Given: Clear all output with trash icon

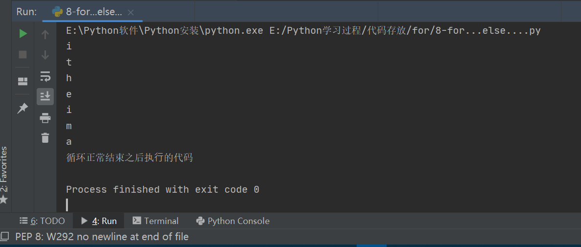Looking at the screenshot, I should point(45,138).
